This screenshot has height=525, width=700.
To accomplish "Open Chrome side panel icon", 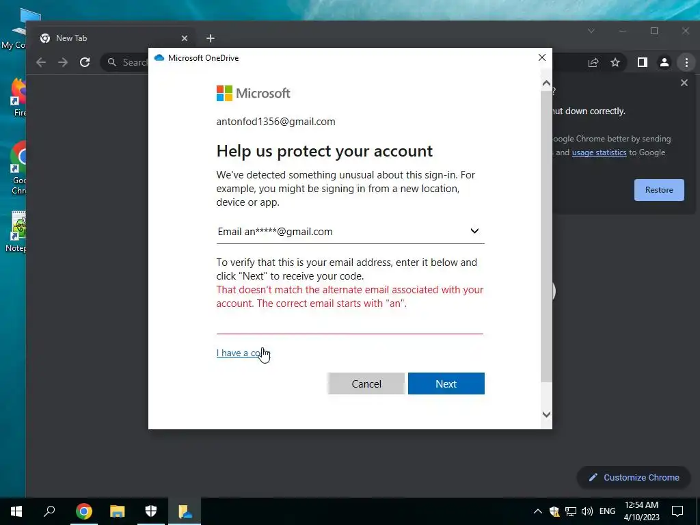I will [x=643, y=62].
